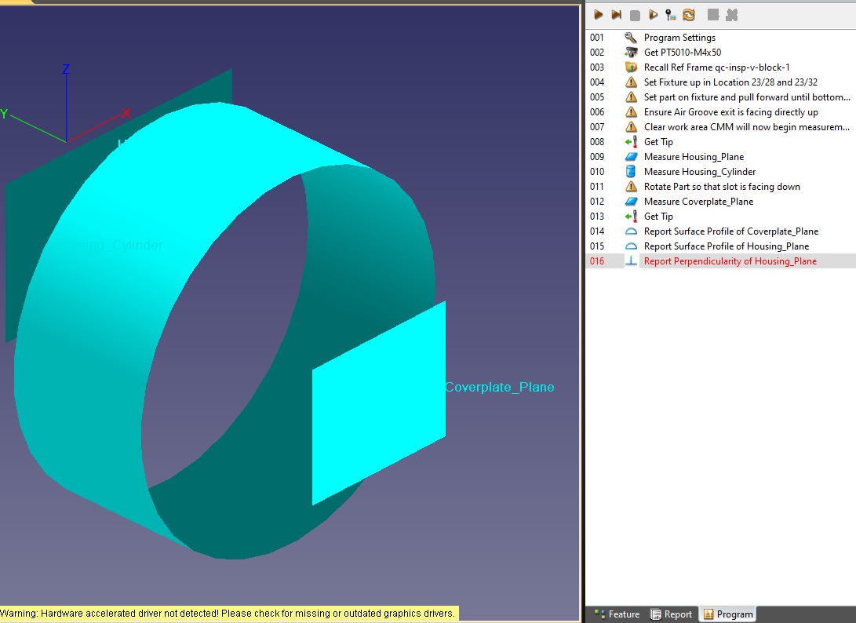Select Report Surface Profile of Coverplate_Plane
Image resolution: width=856 pixels, height=623 pixels.
tap(731, 231)
